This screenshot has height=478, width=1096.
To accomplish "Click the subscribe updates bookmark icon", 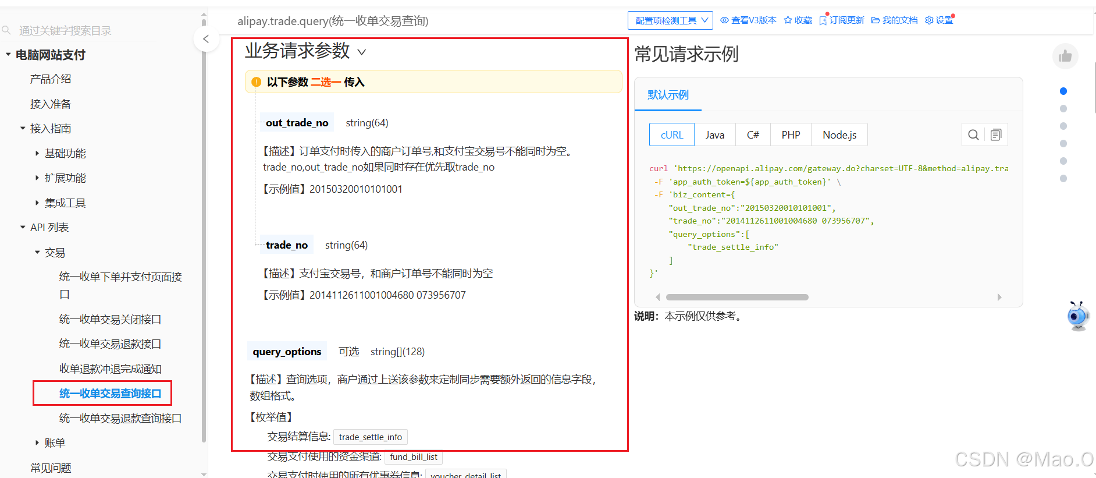I will pos(823,20).
